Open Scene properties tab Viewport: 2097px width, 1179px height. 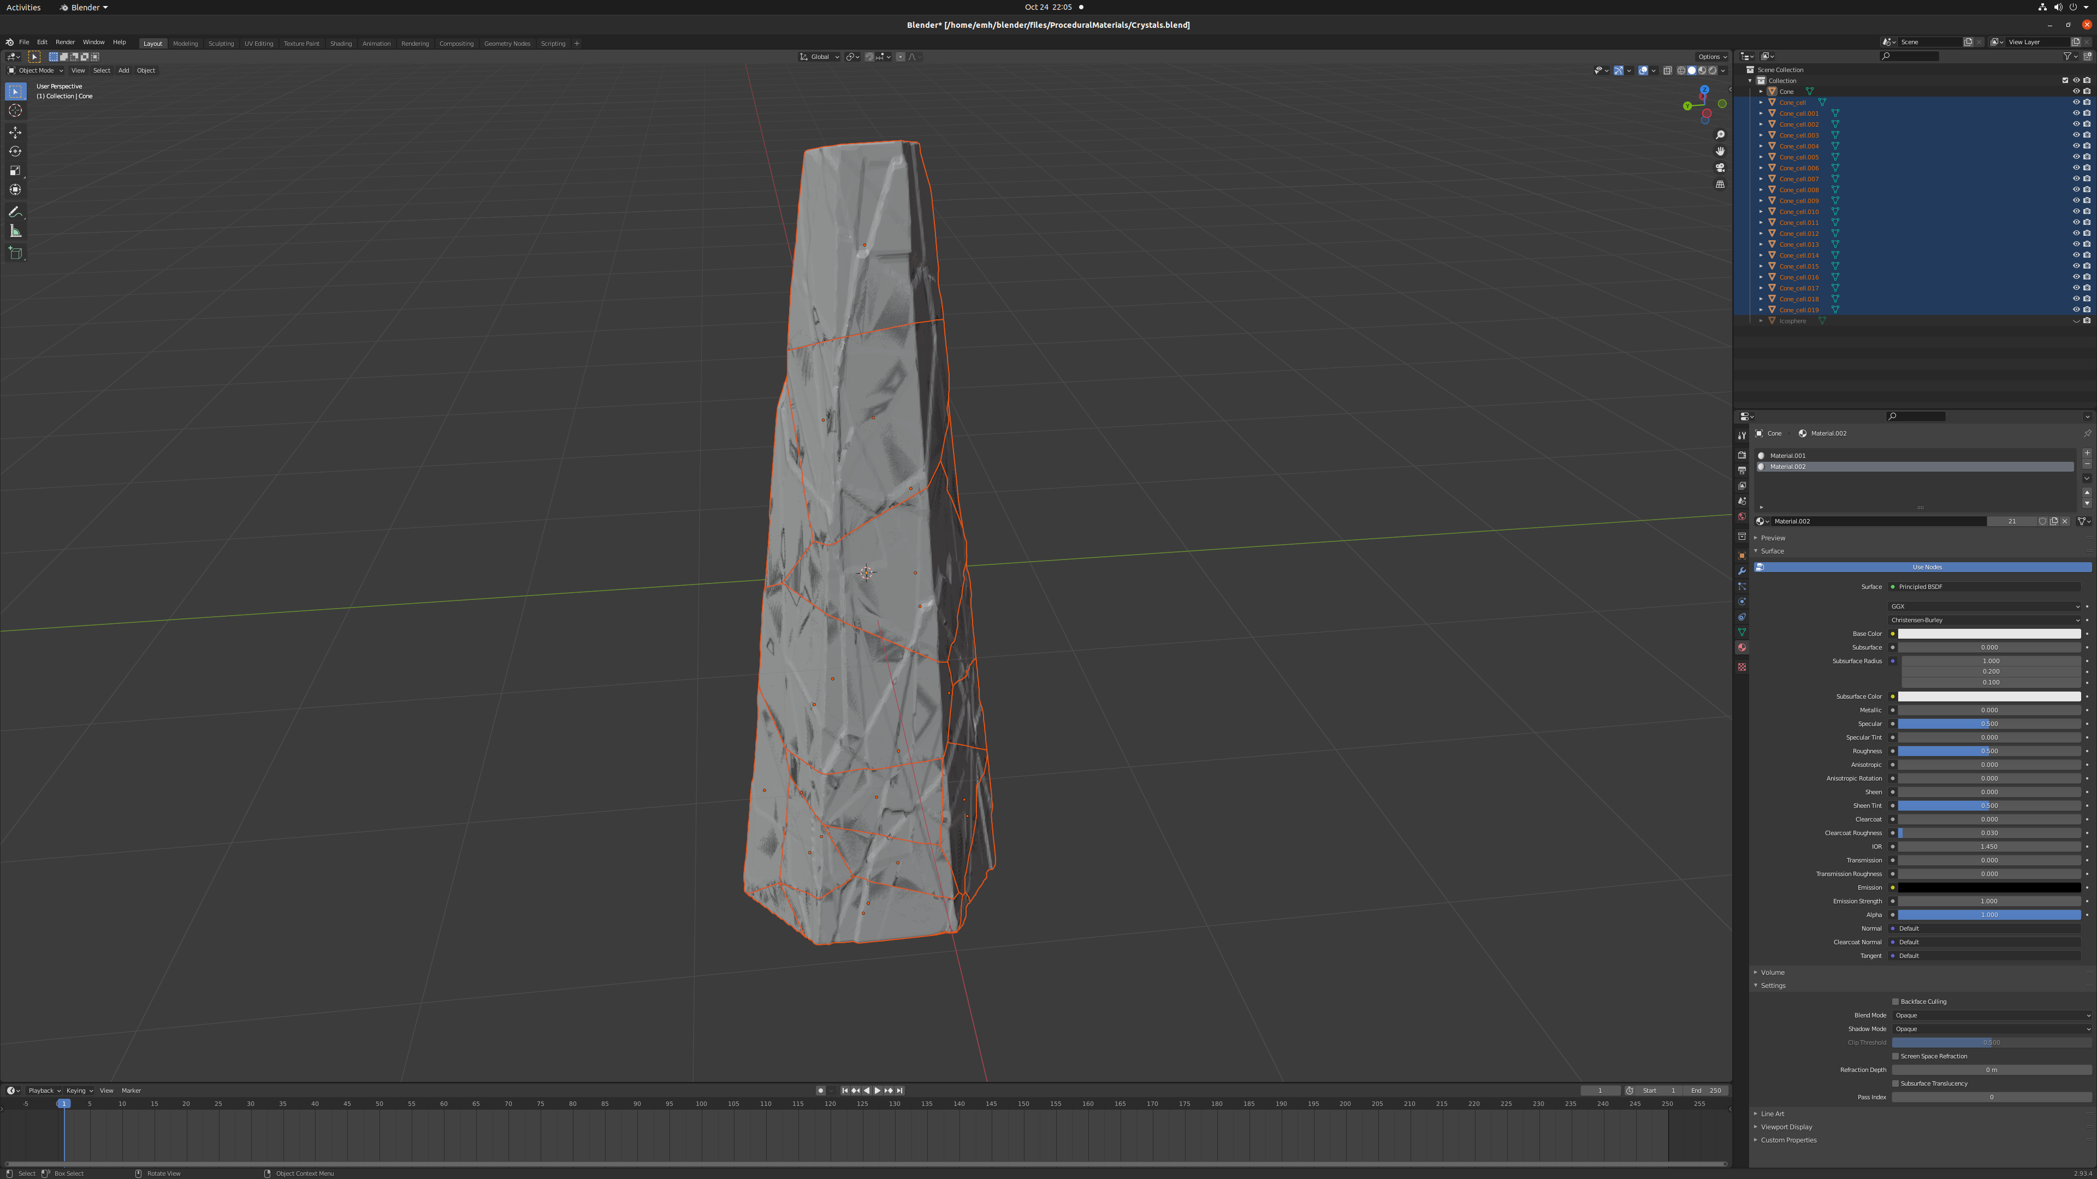point(1741,501)
